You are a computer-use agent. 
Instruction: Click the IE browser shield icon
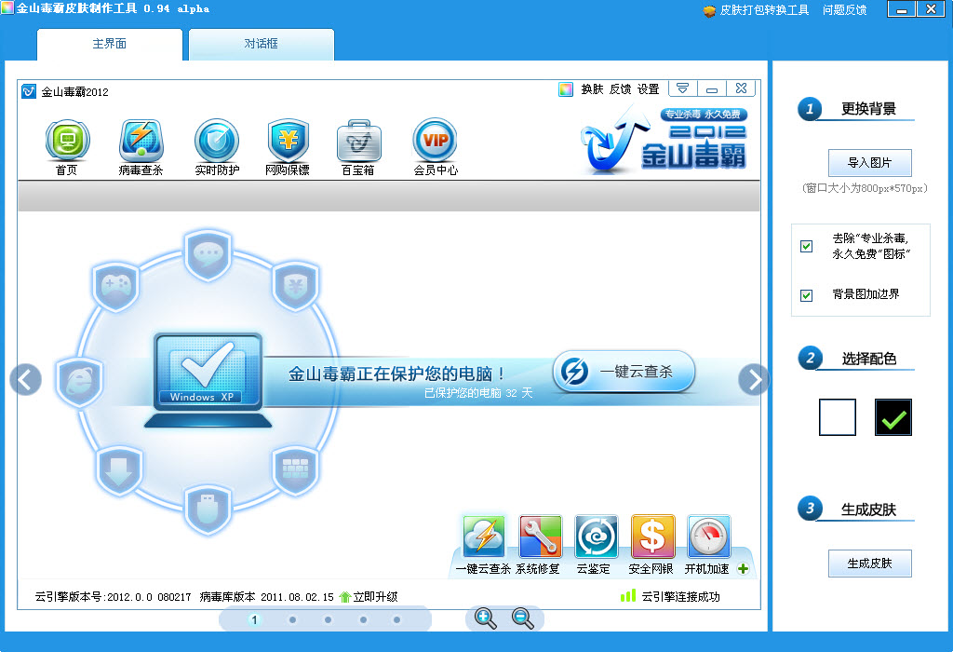coord(79,381)
